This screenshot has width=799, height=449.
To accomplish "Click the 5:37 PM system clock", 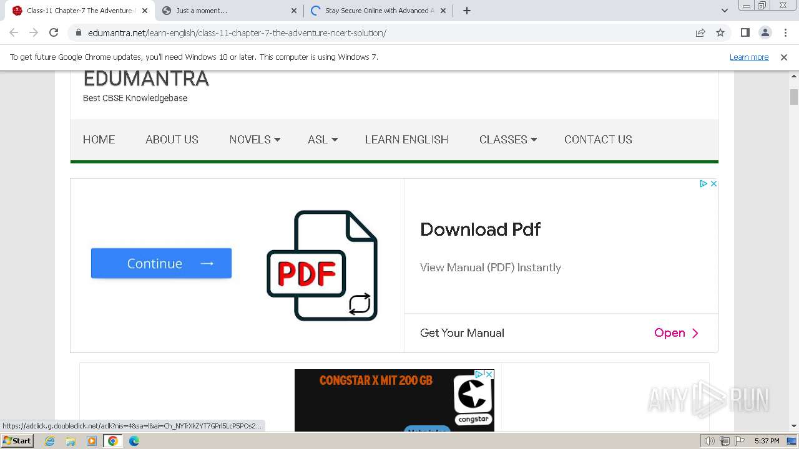I will [767, 441].
